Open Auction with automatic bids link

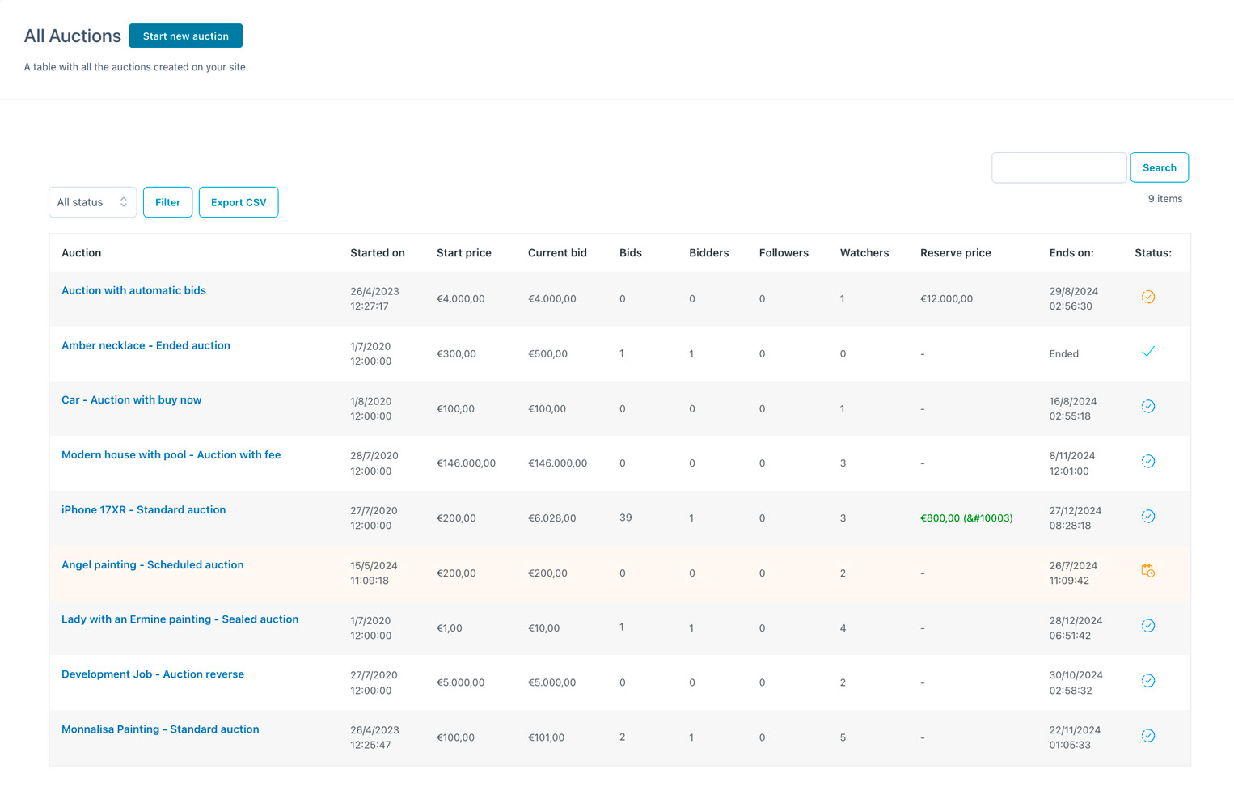point(133,290)
